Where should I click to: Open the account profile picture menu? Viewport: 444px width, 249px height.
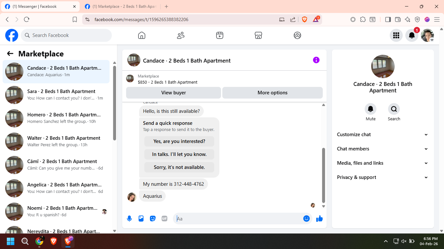coord(427,35)
